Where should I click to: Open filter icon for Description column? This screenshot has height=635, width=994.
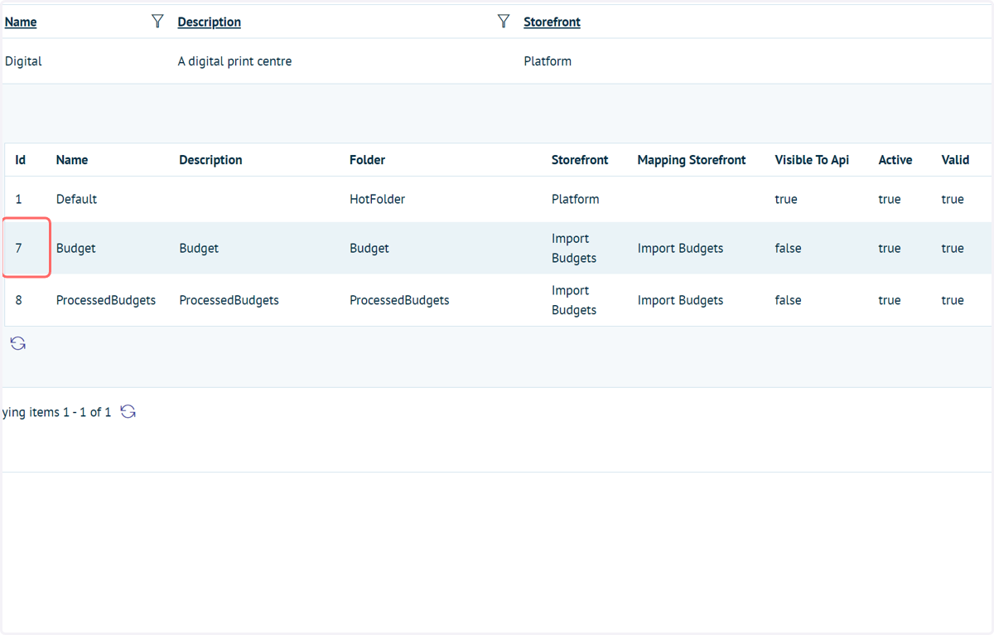[x=503, y=22]
